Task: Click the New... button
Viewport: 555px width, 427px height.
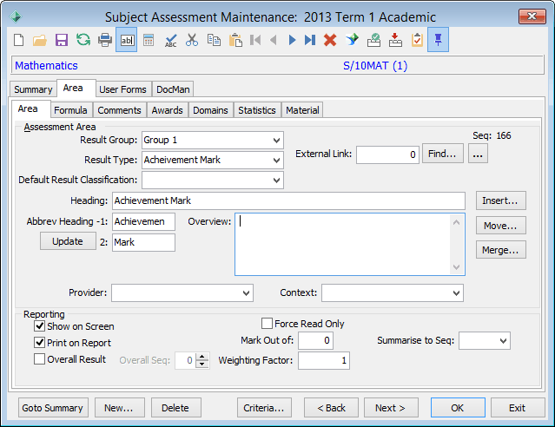Action: point(119,408)
